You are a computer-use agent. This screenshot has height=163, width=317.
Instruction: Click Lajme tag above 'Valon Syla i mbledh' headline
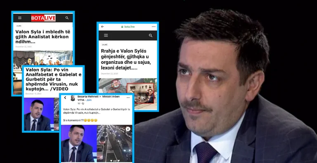click(x=19, y=26)
